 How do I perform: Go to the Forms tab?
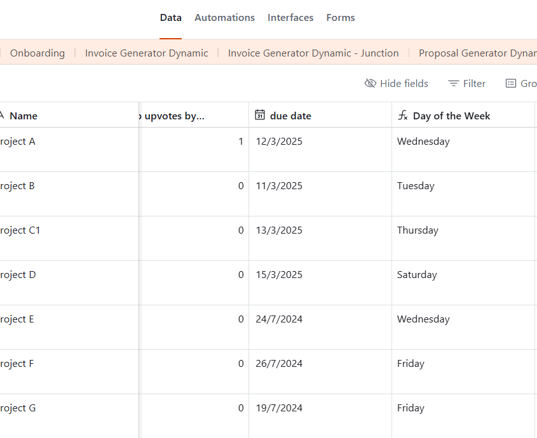341,18
